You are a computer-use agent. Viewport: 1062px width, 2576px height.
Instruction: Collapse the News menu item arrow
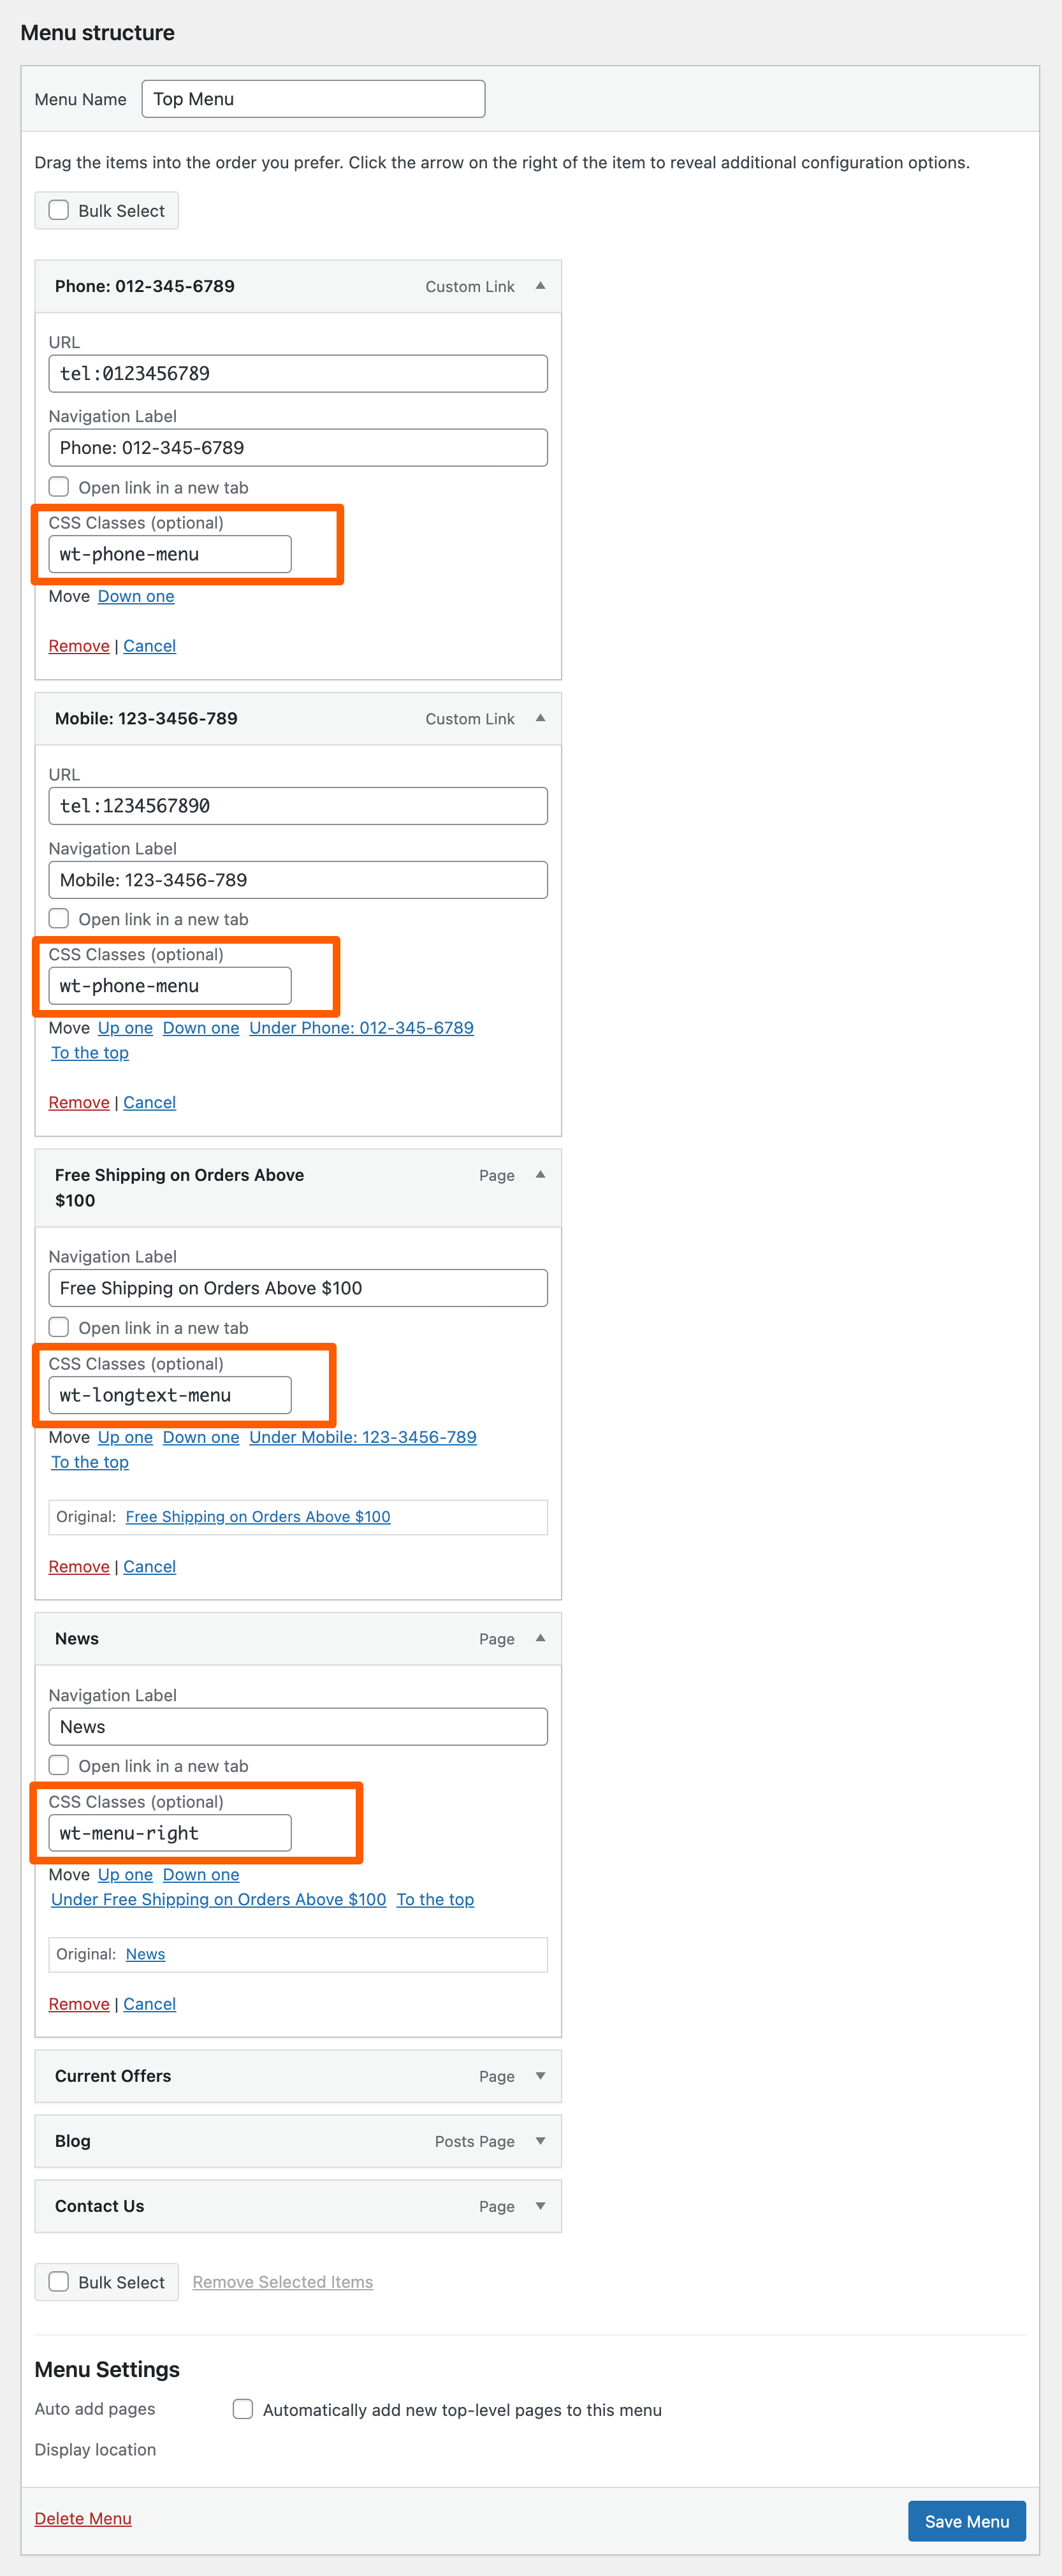pos(540,1638)
